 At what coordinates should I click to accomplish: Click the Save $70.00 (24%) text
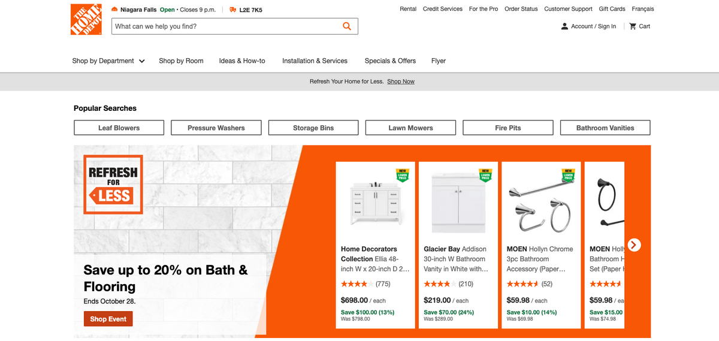(x=449, y=312)
